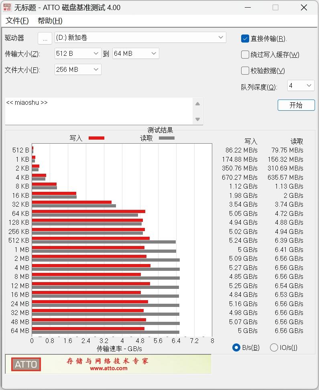
Task: Click the description box scroll up arrow
Action: tap(197, 104)
